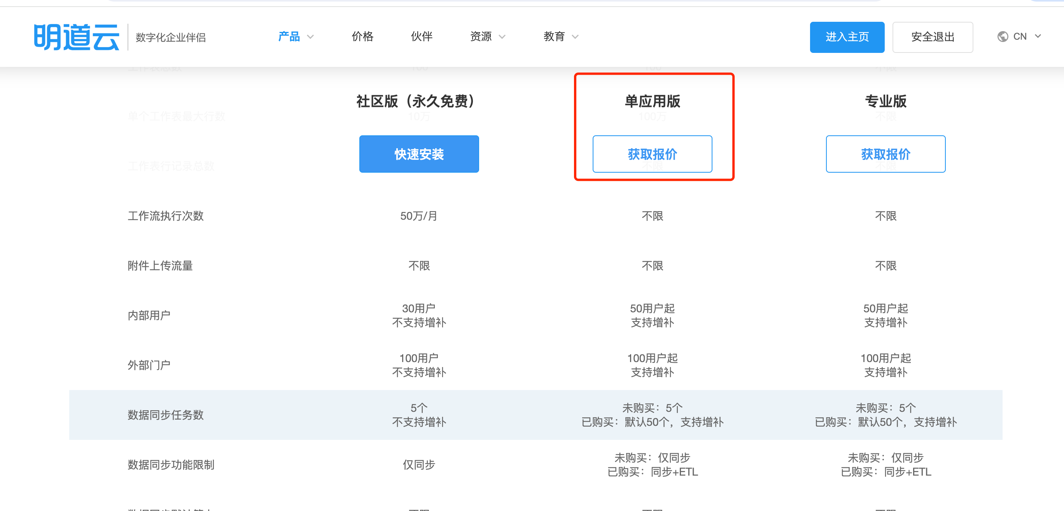1064x511 pixels.
Task: Click 获取报价 under 专业版
Action: 885,154
